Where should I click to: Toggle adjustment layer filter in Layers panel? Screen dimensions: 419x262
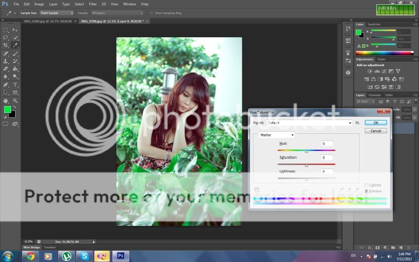(x=388, y=102)
